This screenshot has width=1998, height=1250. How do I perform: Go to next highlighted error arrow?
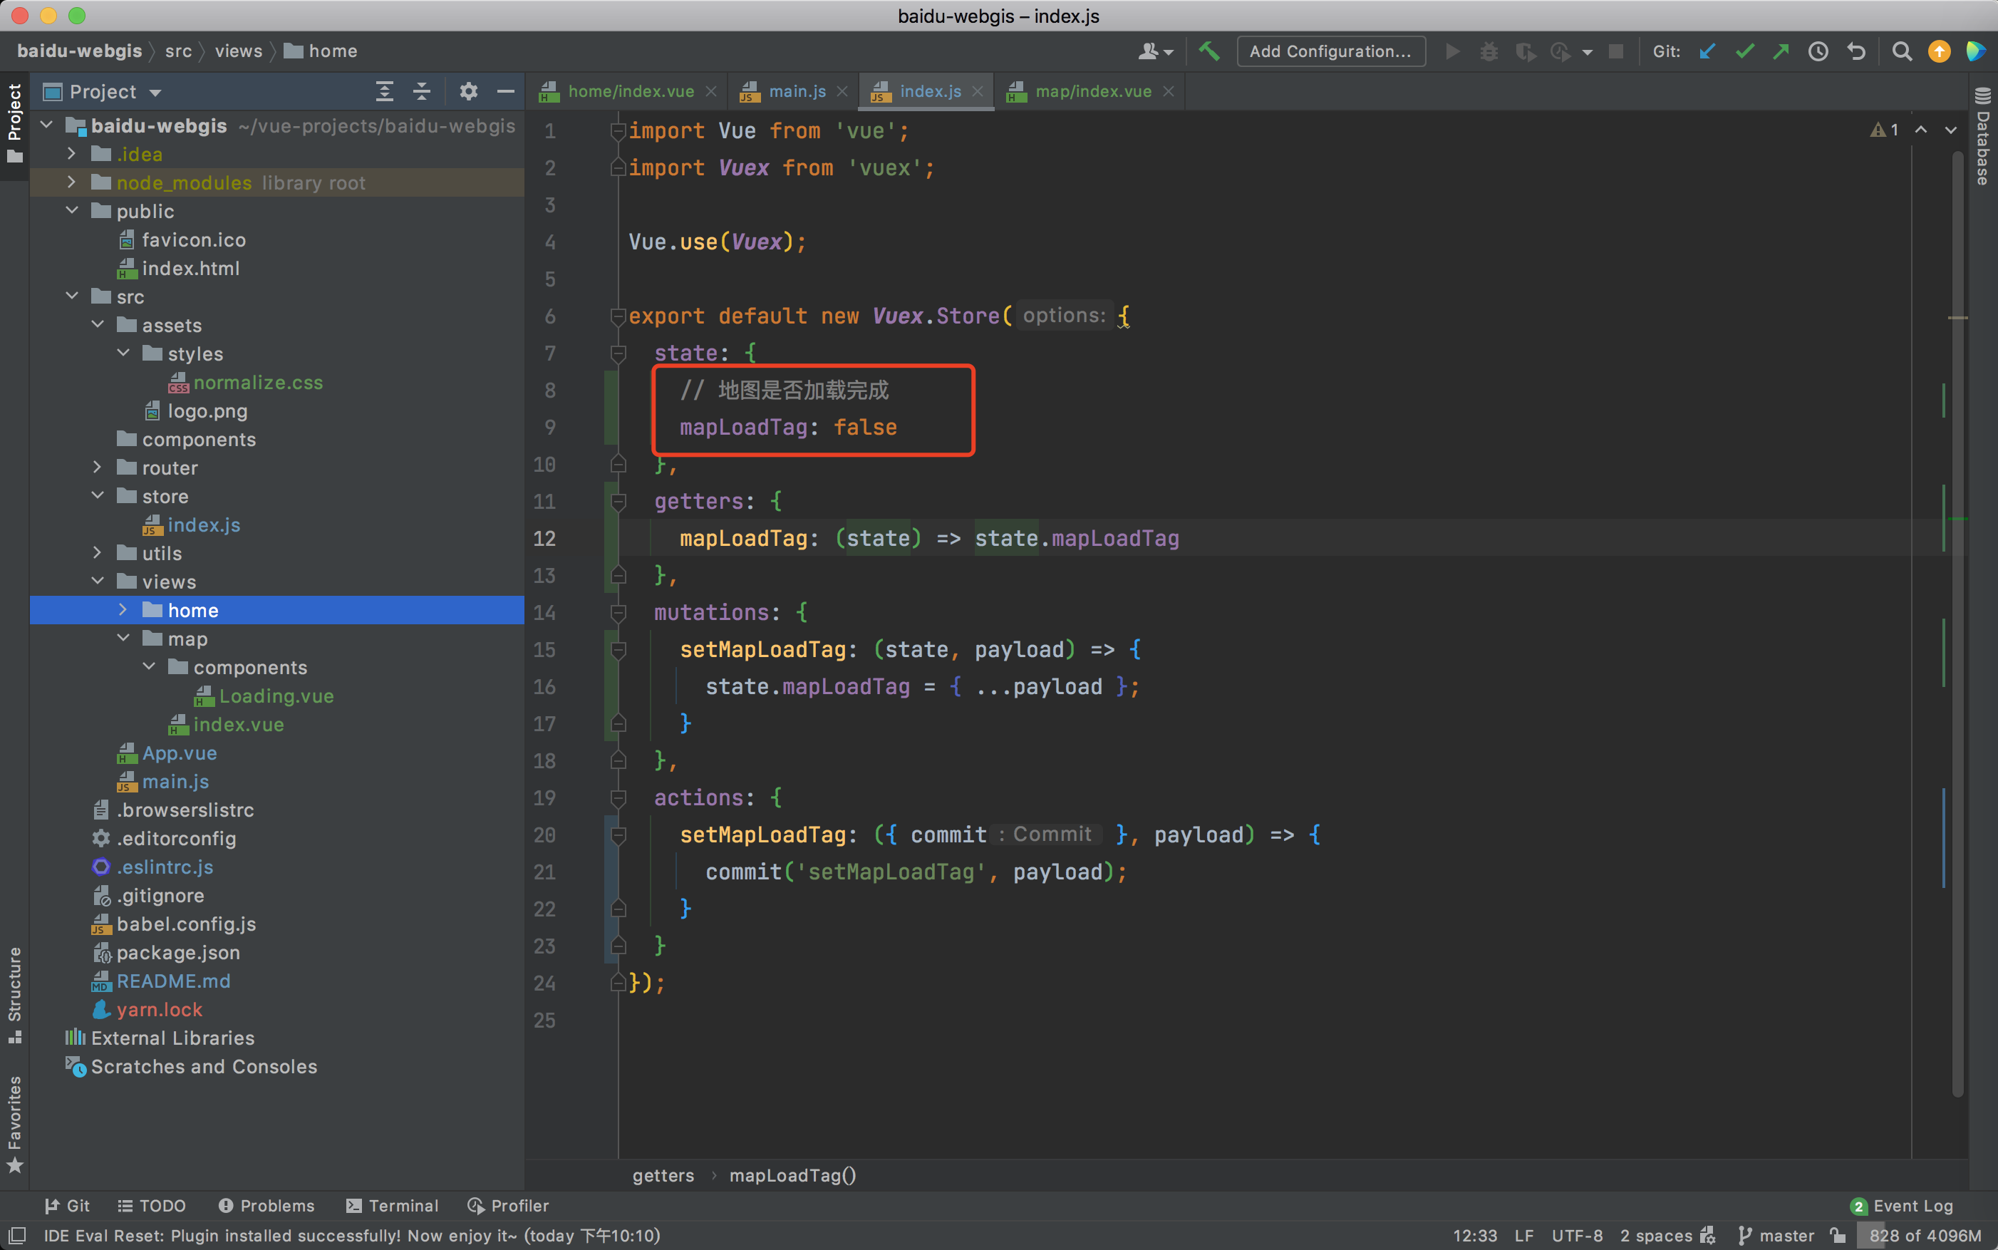tap(1951, 130)
